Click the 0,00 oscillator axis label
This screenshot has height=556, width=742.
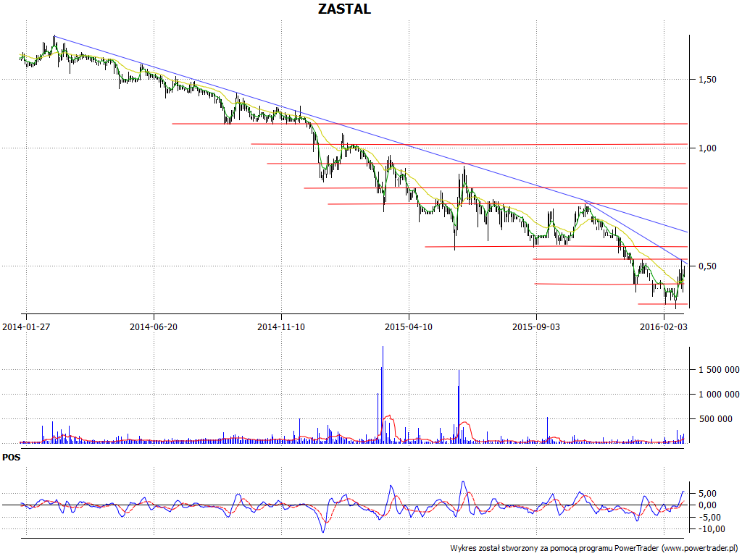707,505
